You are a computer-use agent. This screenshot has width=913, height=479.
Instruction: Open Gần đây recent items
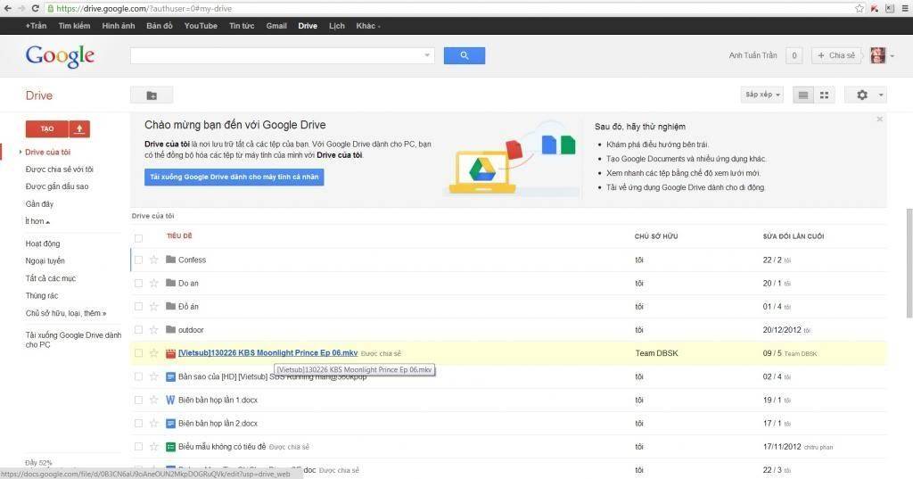point(39,204)
